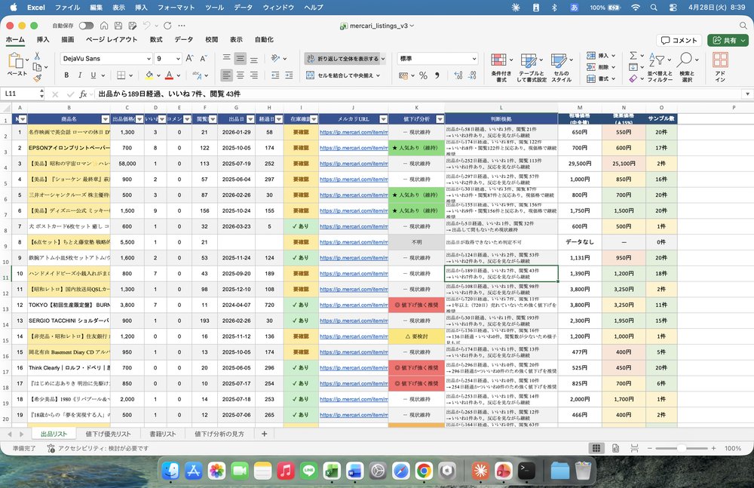The image size is (754, 488).
Task: Click the name box showing L11
Action: 20,94
